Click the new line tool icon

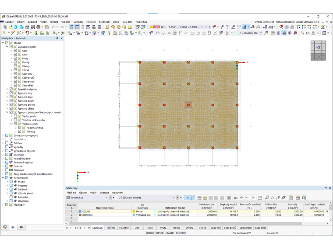point(13,33)
